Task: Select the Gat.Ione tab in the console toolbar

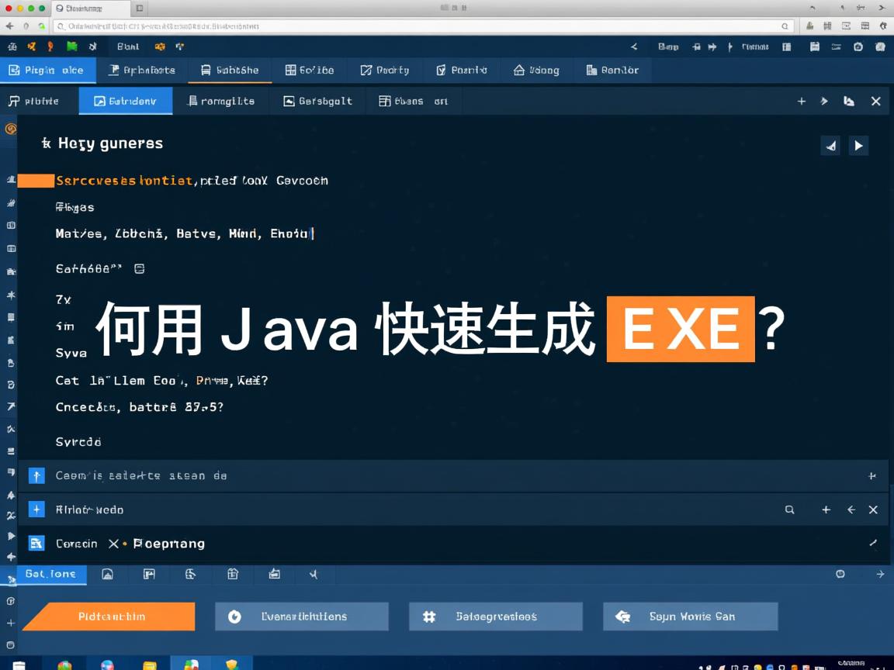Action: [50, 574]
